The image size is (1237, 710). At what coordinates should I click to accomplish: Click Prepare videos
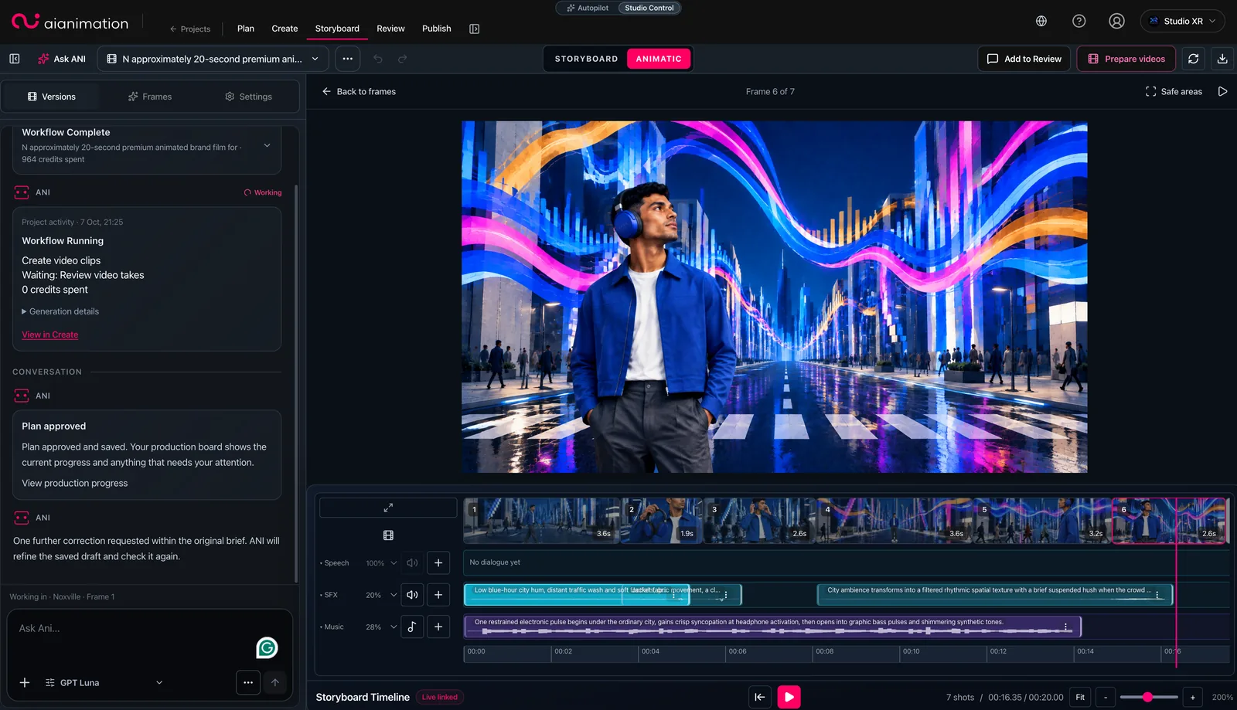tap(1126, 59)
